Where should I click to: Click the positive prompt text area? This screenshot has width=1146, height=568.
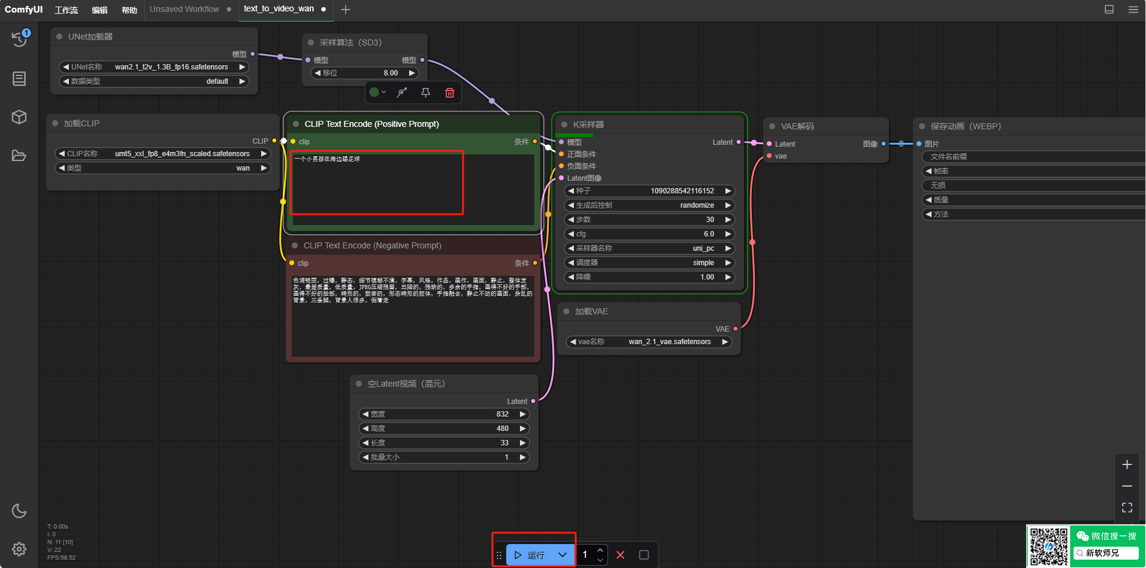point(377,183)
